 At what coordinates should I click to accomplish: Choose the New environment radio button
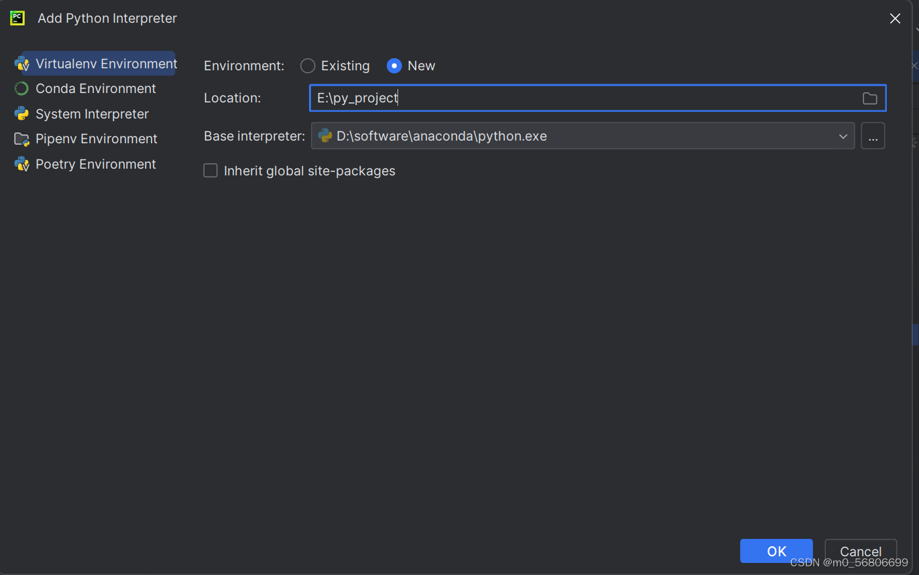(394, 66)
